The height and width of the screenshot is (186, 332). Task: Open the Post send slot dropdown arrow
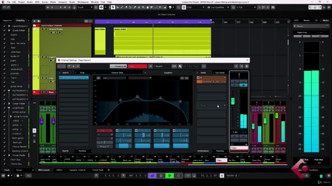tap(225, 105)
